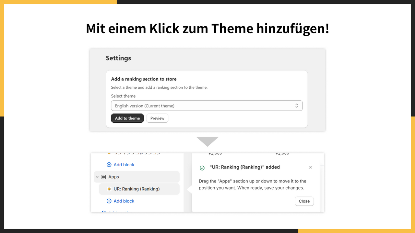The width and height of the screenshot is (415, 233).
Task: Click the 'Settings' heading text
Action: pos(118,58)
